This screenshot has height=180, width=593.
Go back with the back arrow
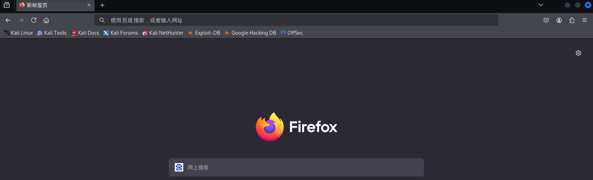coord(8,20)
